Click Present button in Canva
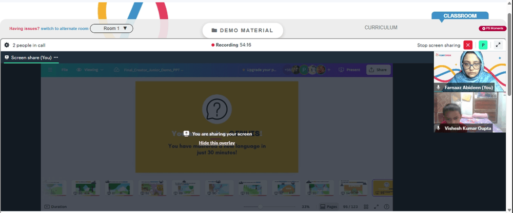Viewport: 513px width, 213px height. click(349, 70)
